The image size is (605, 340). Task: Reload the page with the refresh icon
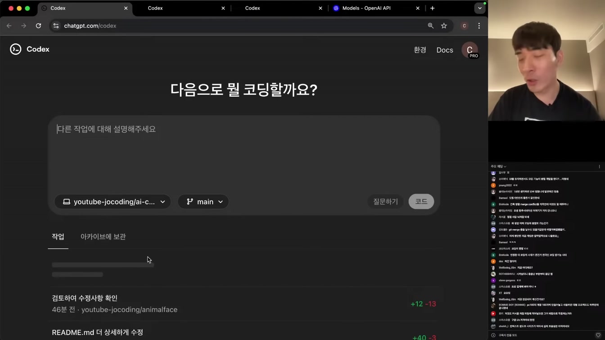pos(39,26)
